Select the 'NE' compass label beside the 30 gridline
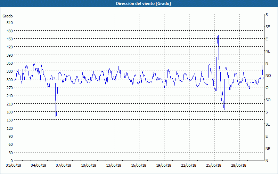Viewport: 278px width, 174px height. [x=268, y=149]
